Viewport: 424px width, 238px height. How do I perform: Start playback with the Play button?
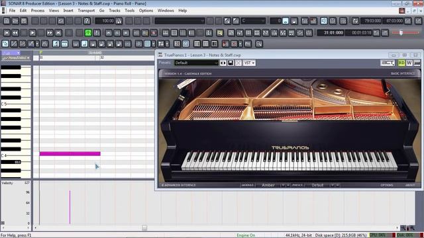point(32,32)
